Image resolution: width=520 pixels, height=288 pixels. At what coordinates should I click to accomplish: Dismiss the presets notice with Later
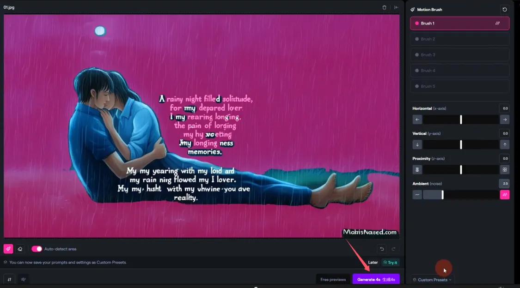[x=373, y=263]
